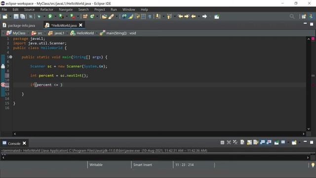Open the Display Selected Console dropdown arrow
The width and height of the screenshot is (316, 178).
(288, 142)
